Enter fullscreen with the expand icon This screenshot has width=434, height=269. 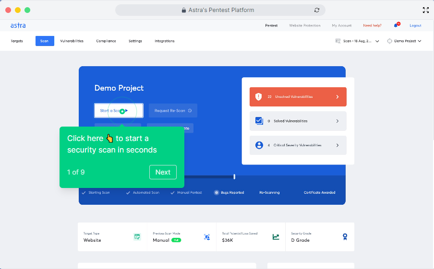[x=426, y=10]
